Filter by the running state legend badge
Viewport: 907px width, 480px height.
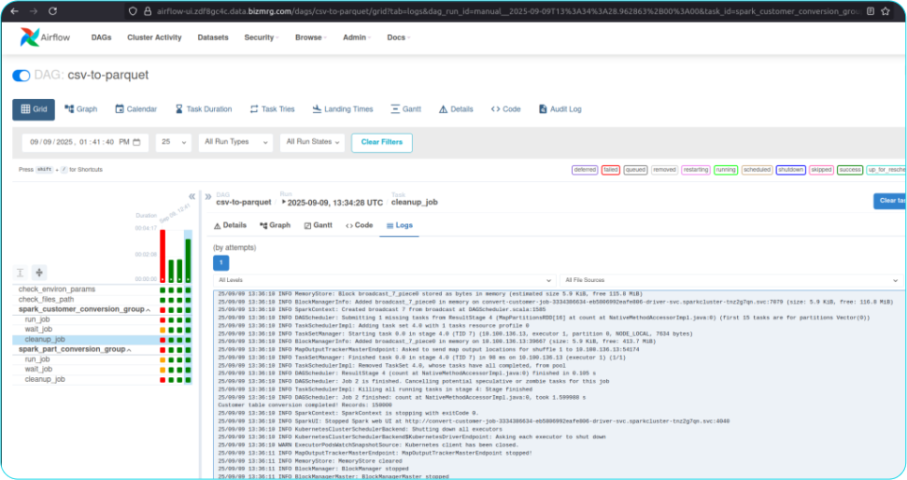(726, 170)
